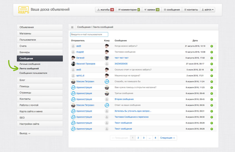Focus the user e-mail search field
The image size is (235, 152).
tap(89, 34)
